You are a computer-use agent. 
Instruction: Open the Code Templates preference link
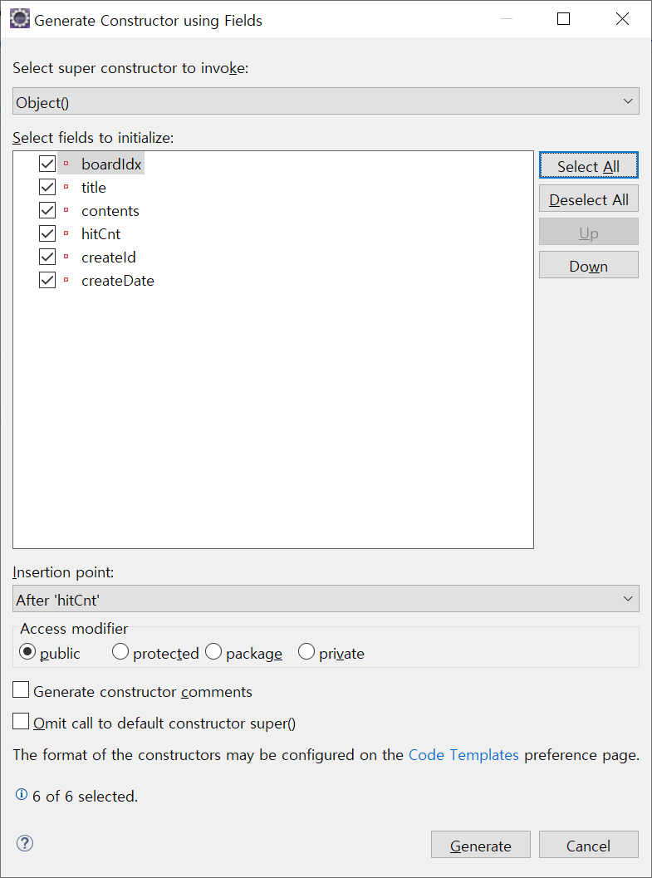(x=464, y=755)
